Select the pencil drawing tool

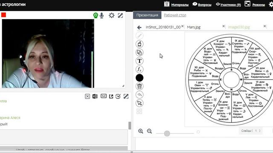point(139,36)
